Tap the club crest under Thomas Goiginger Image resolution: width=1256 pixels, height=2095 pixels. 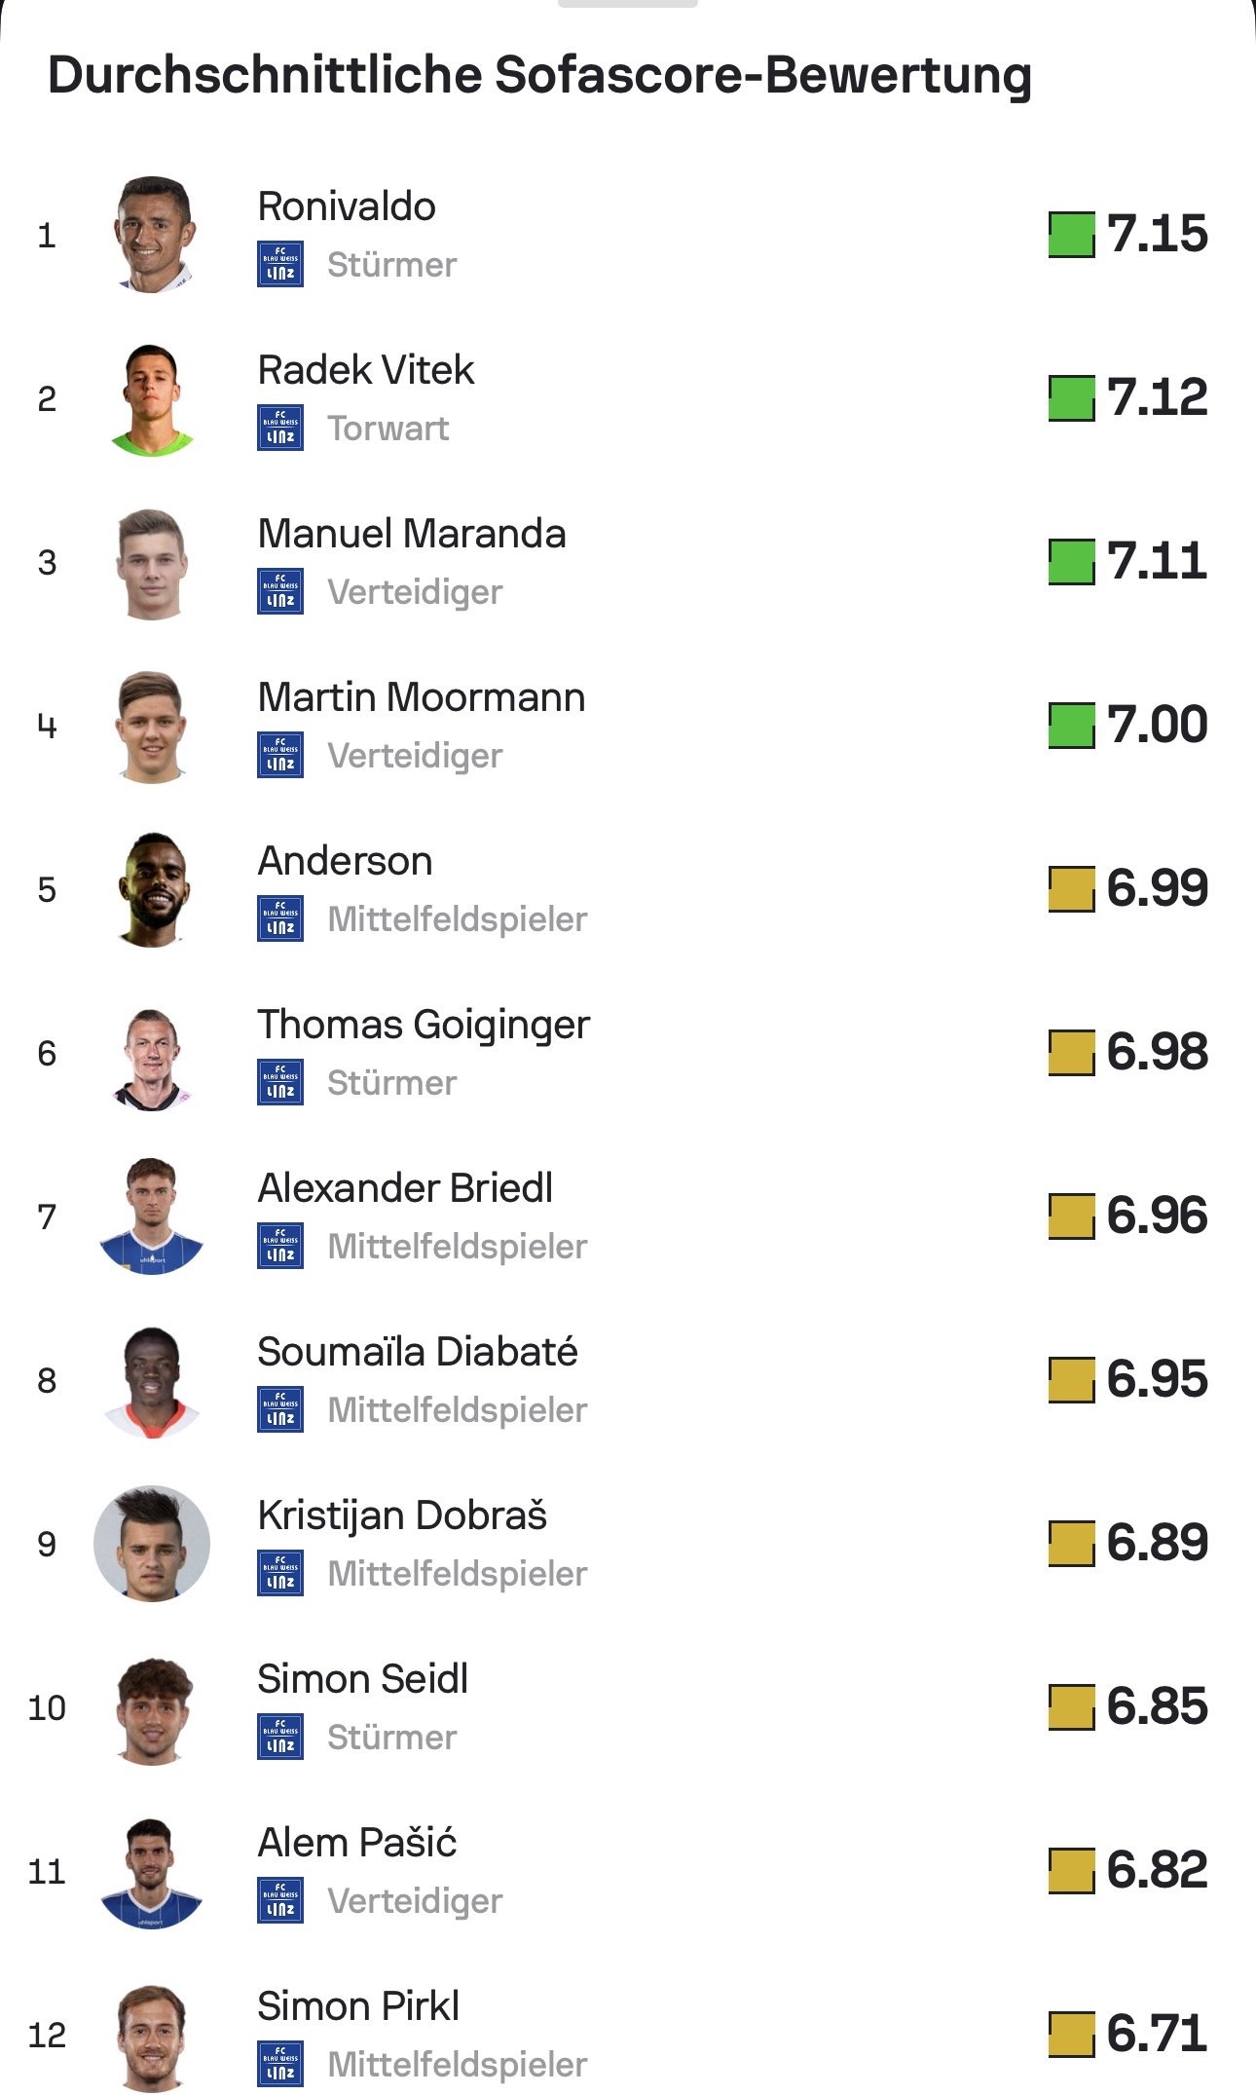[x=280, y=1082]
